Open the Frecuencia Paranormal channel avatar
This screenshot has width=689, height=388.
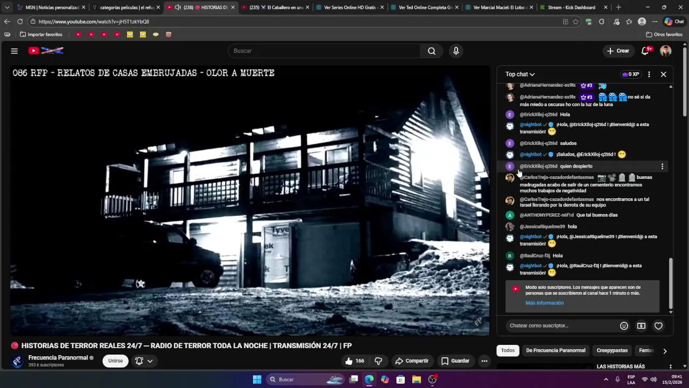tap(17, 361)
